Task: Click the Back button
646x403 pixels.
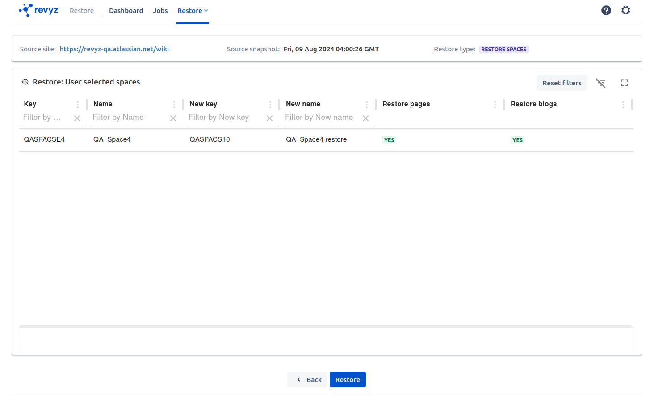Action: [x=309, y=379]
